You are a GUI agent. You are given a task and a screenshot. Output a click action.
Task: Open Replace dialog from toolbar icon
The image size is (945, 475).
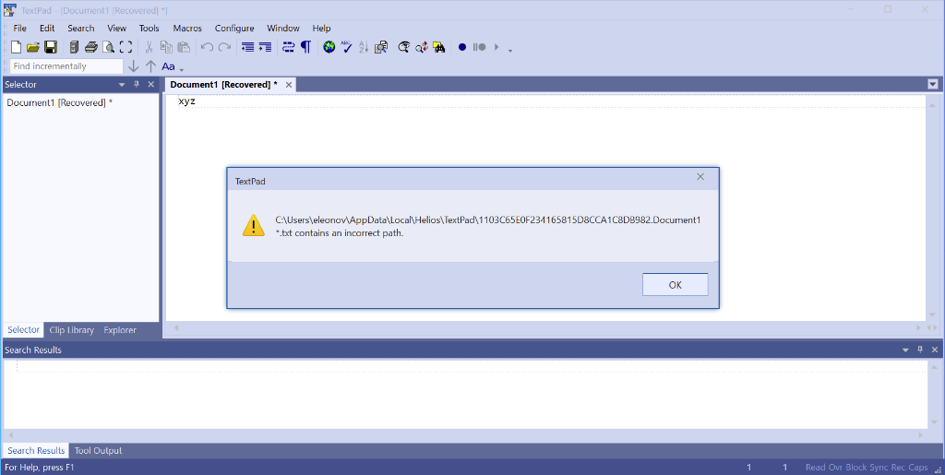pos(421,47)
